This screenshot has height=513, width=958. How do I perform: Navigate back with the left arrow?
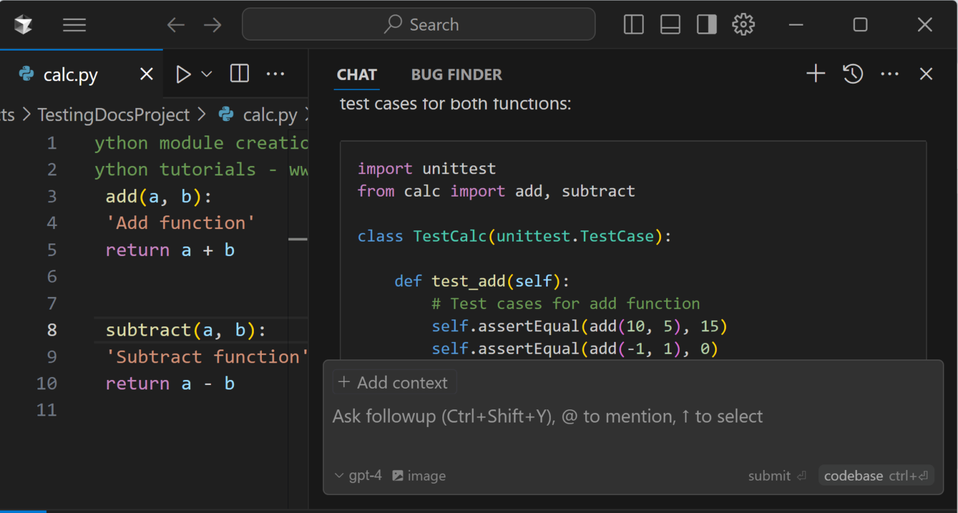click(x=175, y=24)
